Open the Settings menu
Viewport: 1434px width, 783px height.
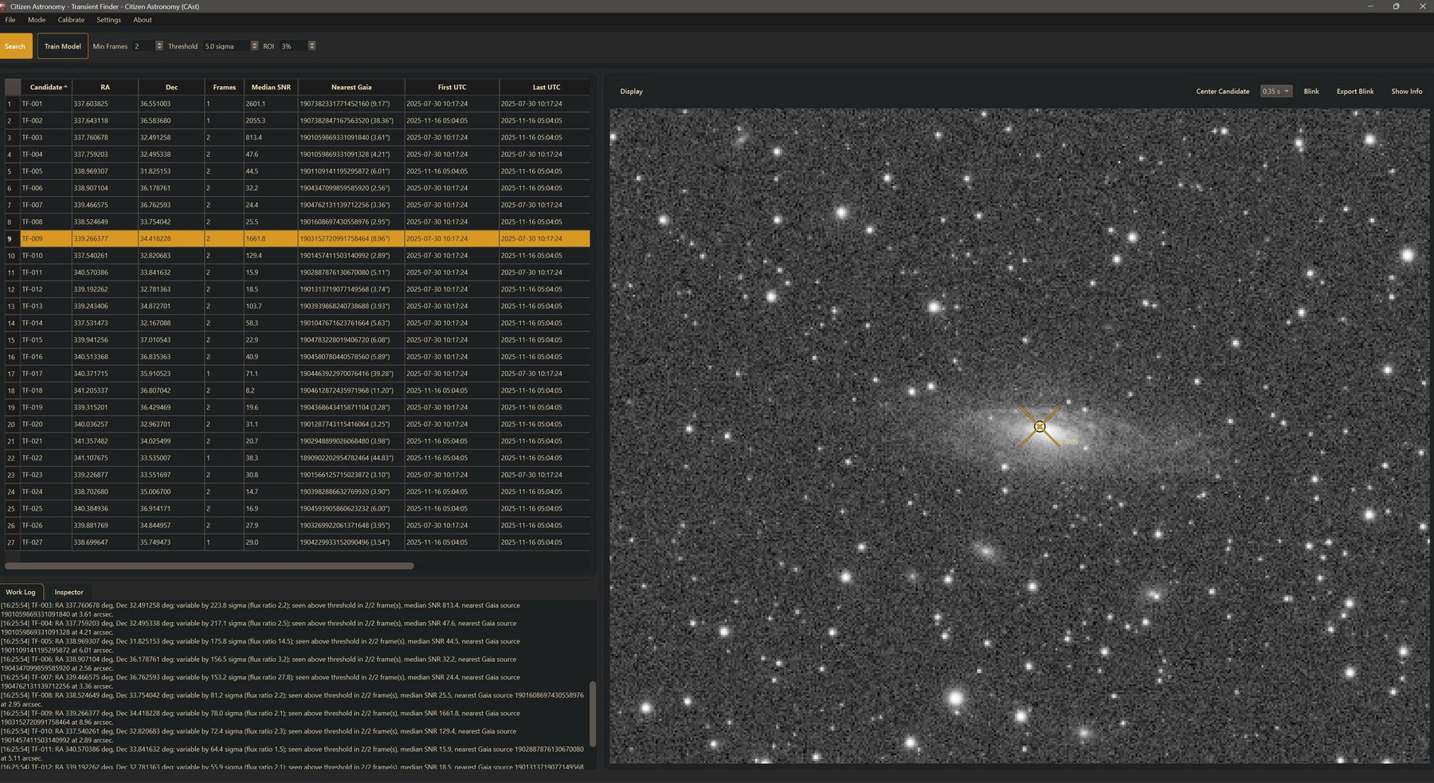(x=109, y=20)
